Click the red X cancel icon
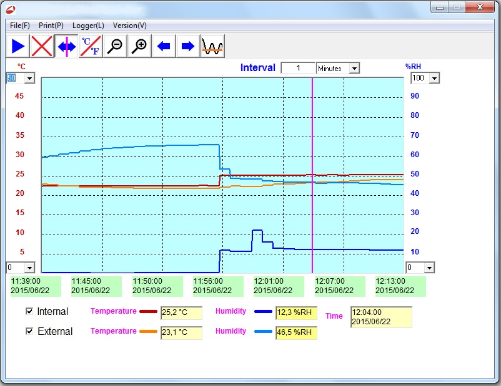The image size is (501, 386). pyautogui.click(x=42, y=46)
